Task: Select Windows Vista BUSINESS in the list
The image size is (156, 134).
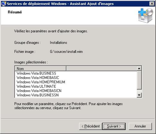Action: (x=36, y=73)
